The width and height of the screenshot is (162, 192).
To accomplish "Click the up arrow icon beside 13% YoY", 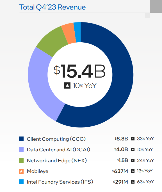I will coord(133,171).
